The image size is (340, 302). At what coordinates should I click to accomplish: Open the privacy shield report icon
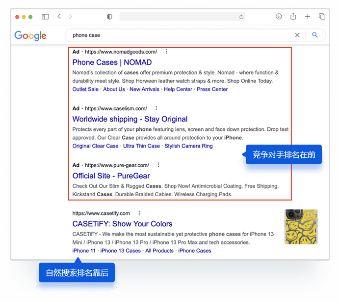click(109, 17)
